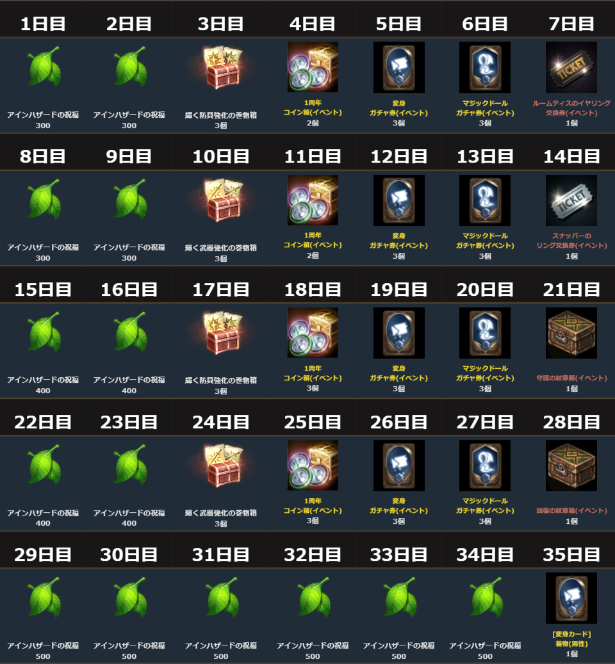
Task: Select the 変身 gacha card icon on 5日目
Action: pos(398,67)
